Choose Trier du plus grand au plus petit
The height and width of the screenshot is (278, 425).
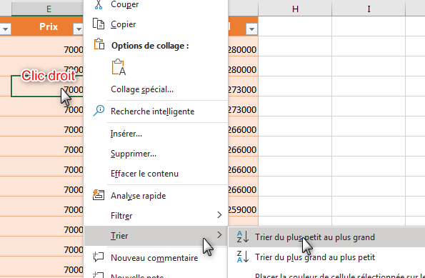(326, 257)
